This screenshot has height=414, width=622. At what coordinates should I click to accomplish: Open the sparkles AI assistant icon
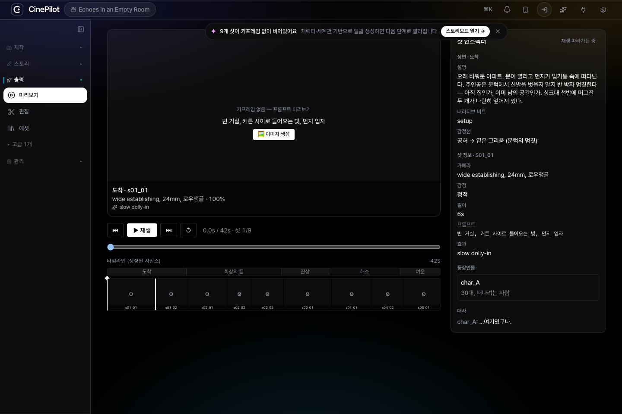point(563,9)
